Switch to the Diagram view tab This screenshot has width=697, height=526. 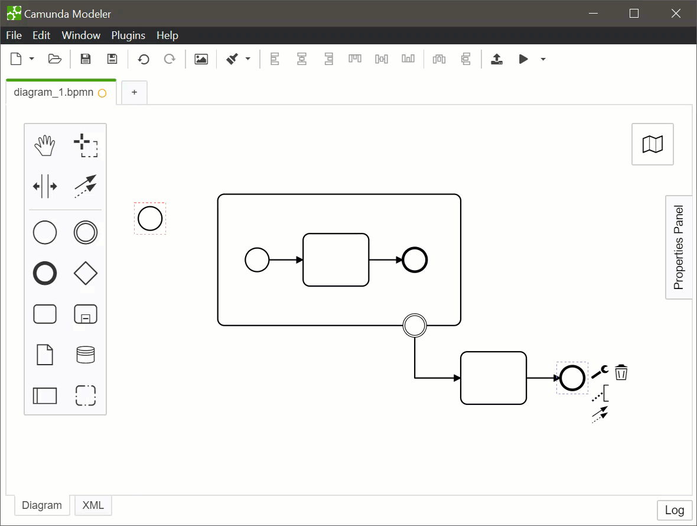(x=42, y=505)
